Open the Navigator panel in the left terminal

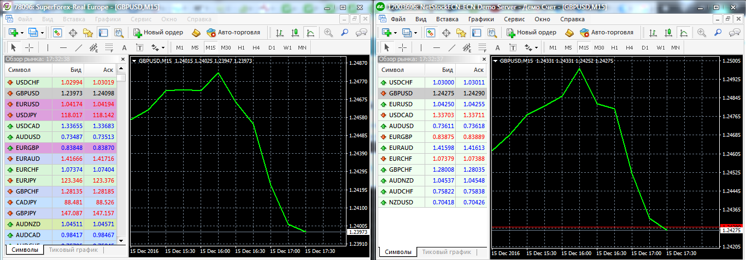tap(87, 33)
